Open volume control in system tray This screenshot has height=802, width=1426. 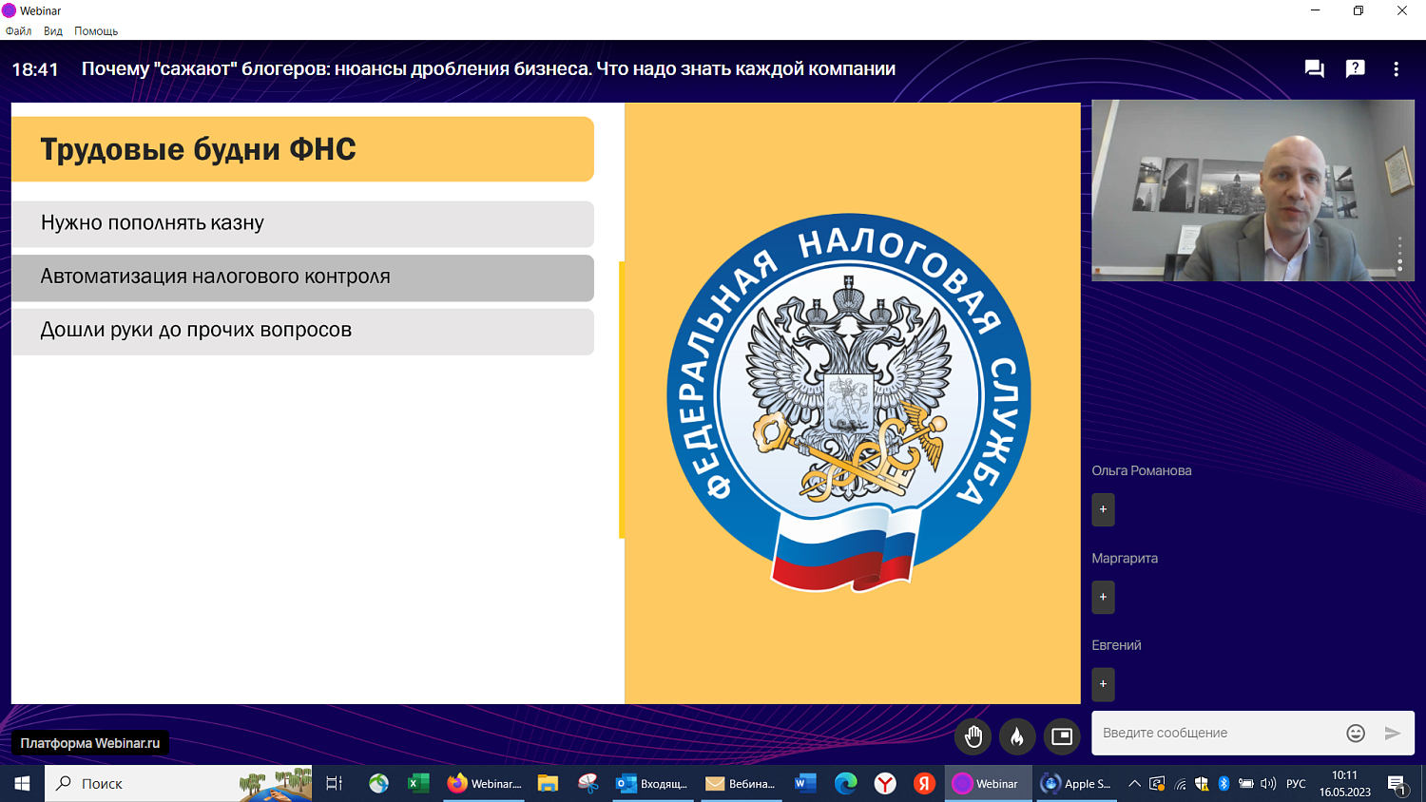(x=1268, y=784)
